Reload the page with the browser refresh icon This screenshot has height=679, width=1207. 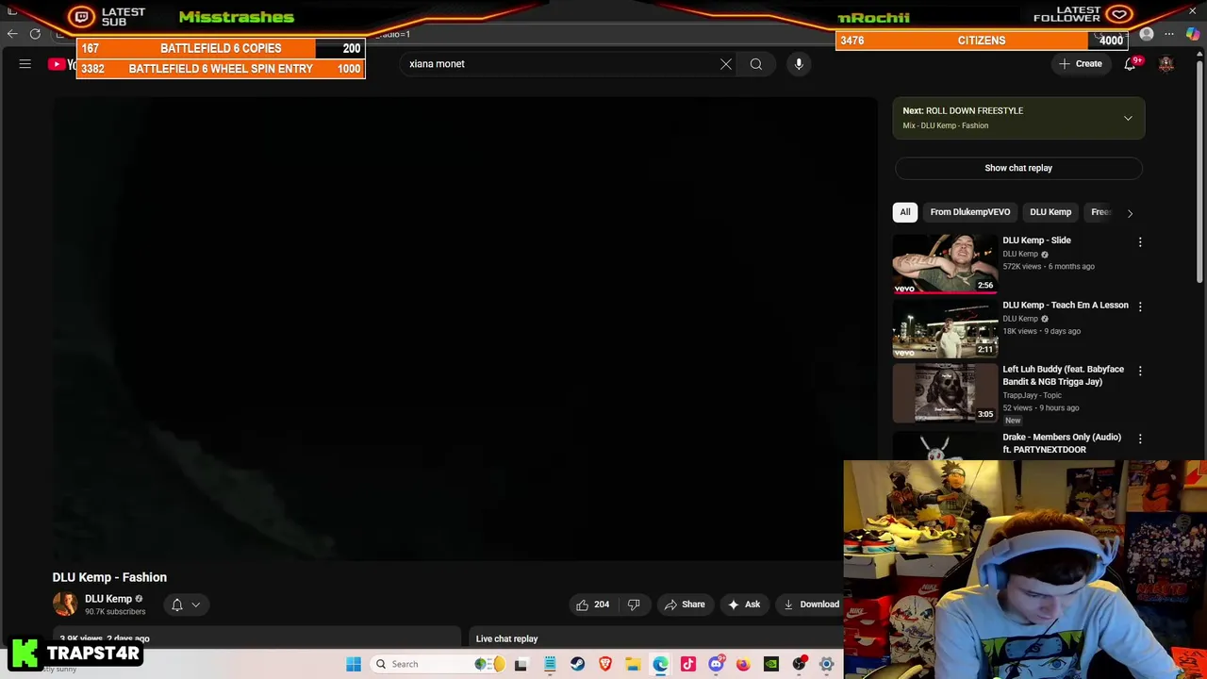[x=35, y=34]
